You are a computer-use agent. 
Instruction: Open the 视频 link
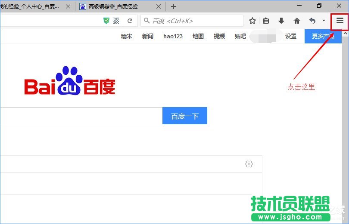pyautogui.click(x=219, y=36)
